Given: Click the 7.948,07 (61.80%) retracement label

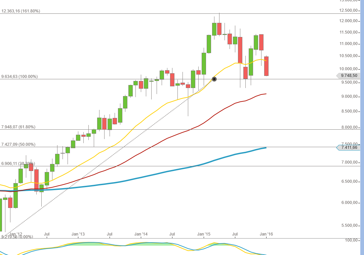Looking at the screenshot, I should point(18,127).
